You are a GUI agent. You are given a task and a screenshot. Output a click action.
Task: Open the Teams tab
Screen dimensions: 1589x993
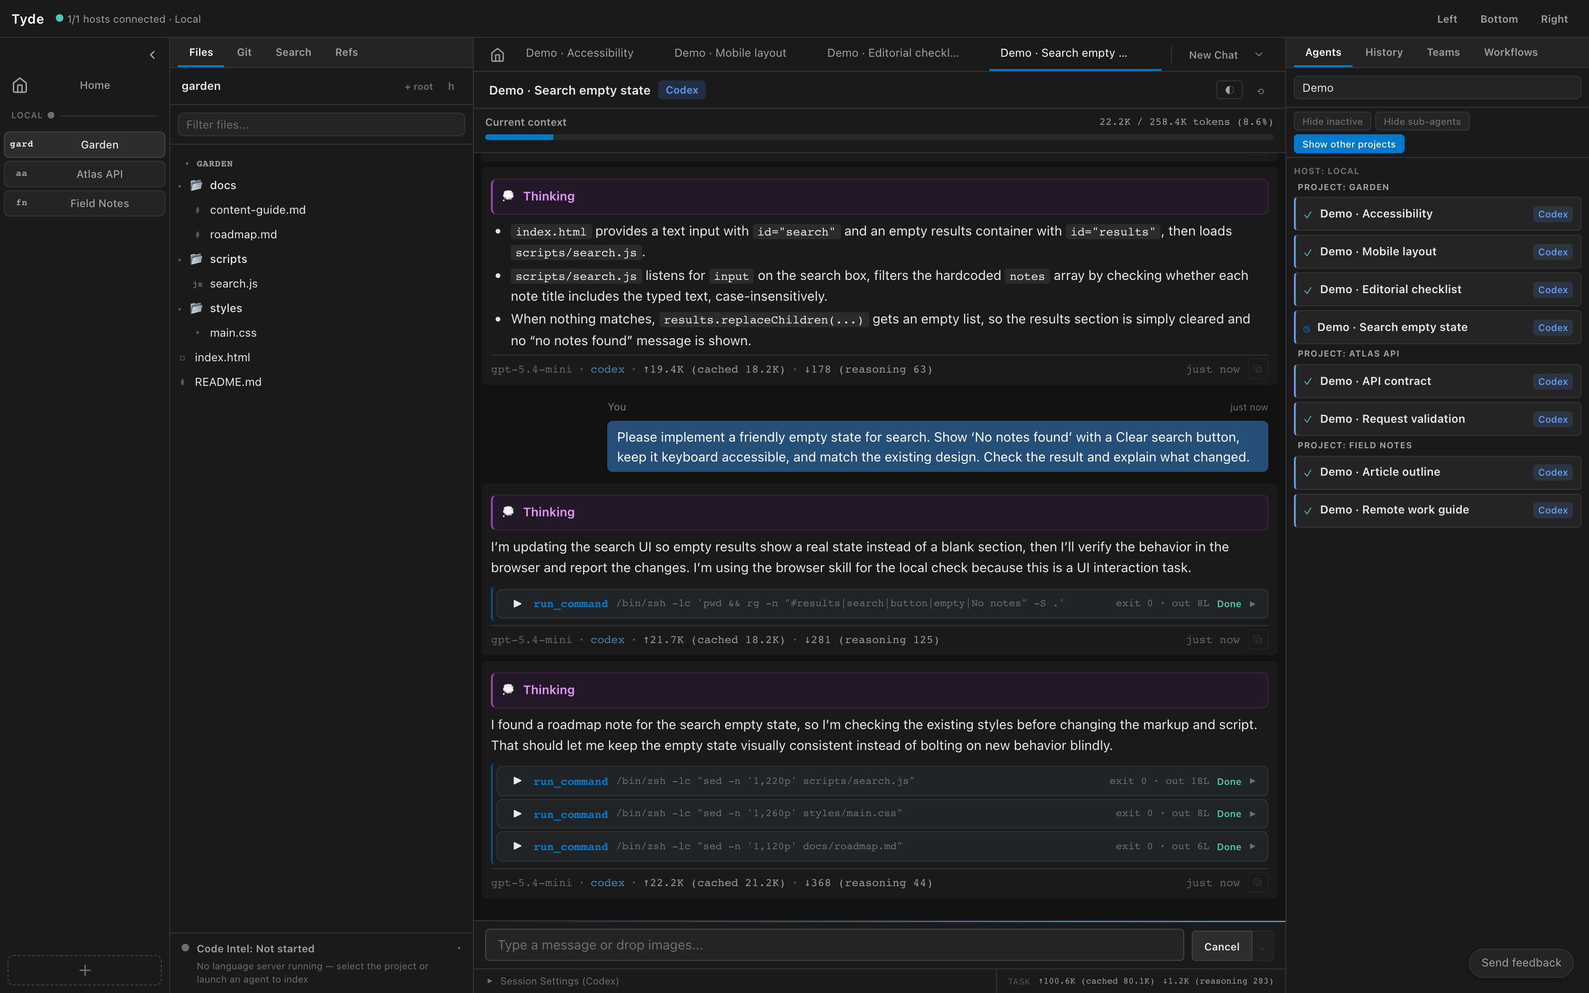pyautogui.click(x=1442, y=52)
